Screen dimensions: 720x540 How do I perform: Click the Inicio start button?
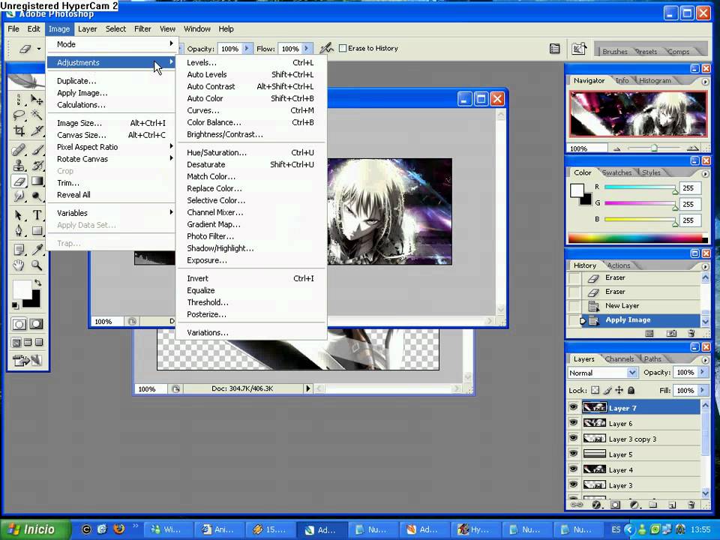click(x=36, y=529)
